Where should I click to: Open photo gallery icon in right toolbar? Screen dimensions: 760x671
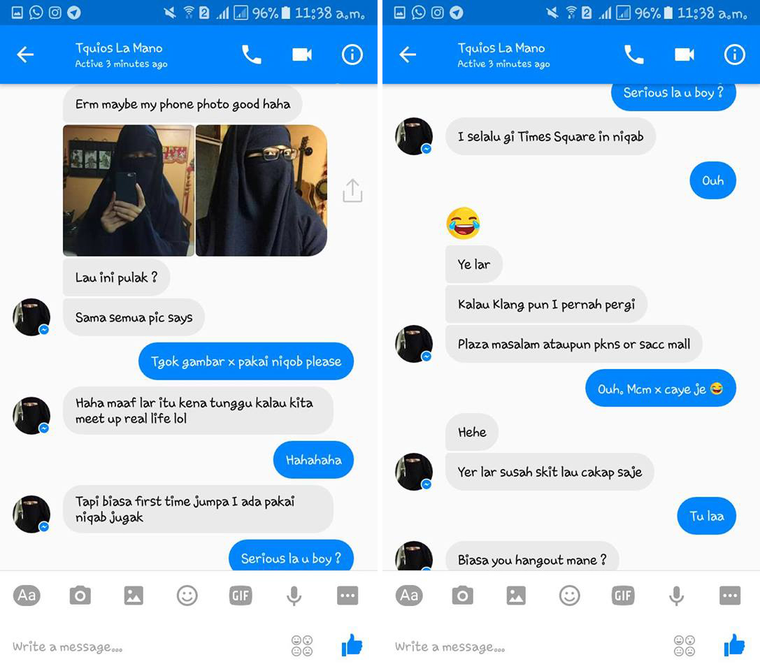click(516, 596)
